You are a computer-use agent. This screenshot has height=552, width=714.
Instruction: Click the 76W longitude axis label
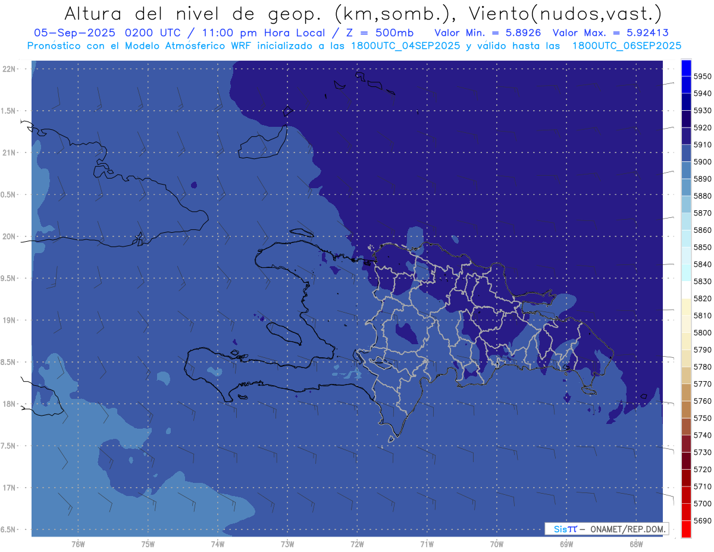click(78, 544)
